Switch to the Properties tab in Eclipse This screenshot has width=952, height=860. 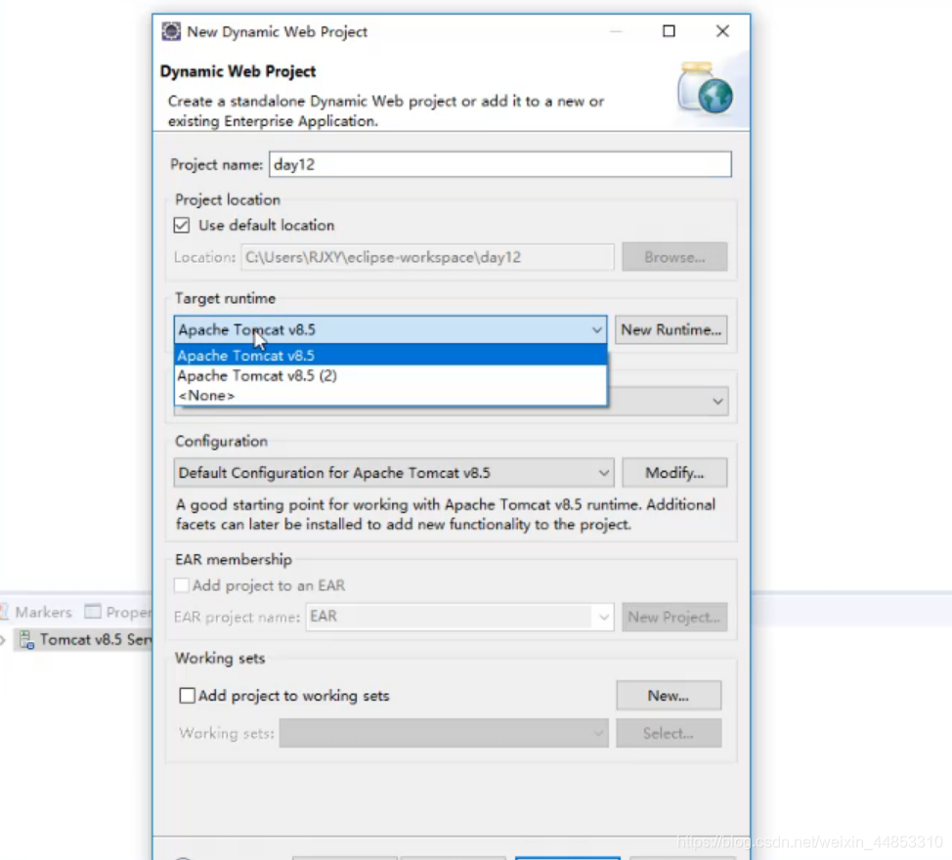[x=118, y=612]
